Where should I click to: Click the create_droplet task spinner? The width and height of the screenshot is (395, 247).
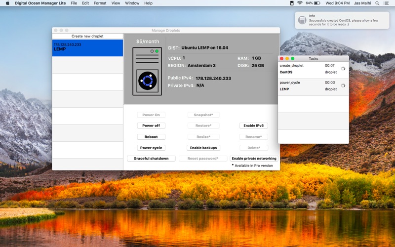343,69
